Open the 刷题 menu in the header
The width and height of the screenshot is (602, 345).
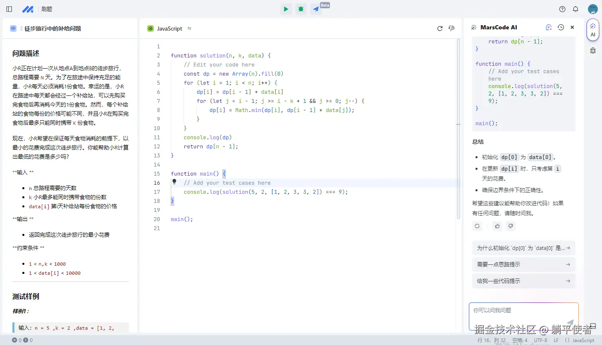(x=47, y=9)
